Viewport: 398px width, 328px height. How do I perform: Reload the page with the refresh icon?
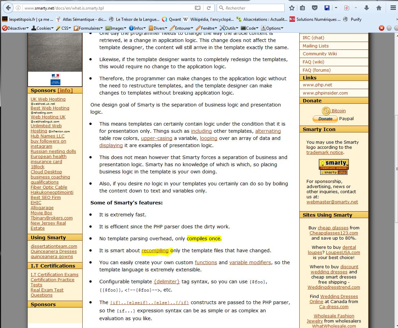[x=208, y=8]
